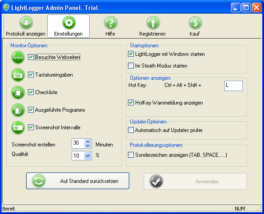Click the person icon for Registrieren
264x214 pixels.
click(153, 23)
